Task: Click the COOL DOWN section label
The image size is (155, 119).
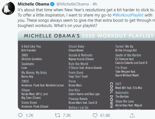Action: click(111, 95)
